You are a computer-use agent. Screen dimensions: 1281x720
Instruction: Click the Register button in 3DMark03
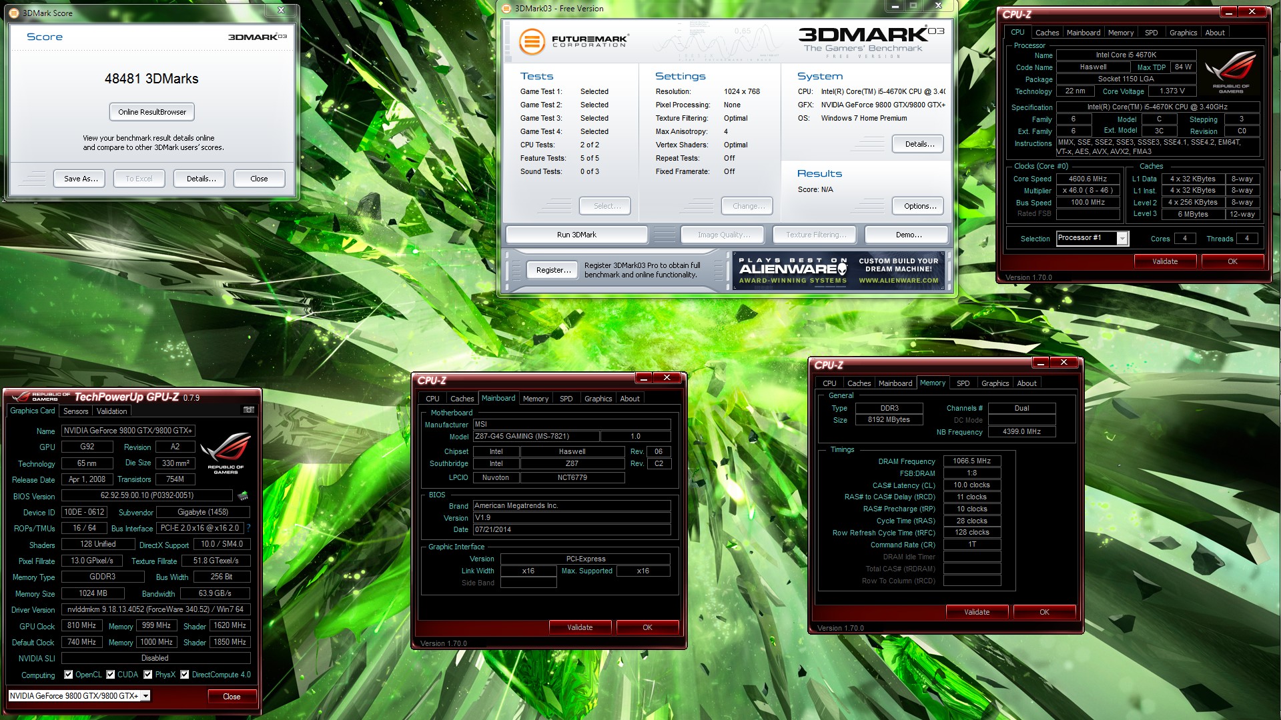pyautogui.click(x=553, y=270)
